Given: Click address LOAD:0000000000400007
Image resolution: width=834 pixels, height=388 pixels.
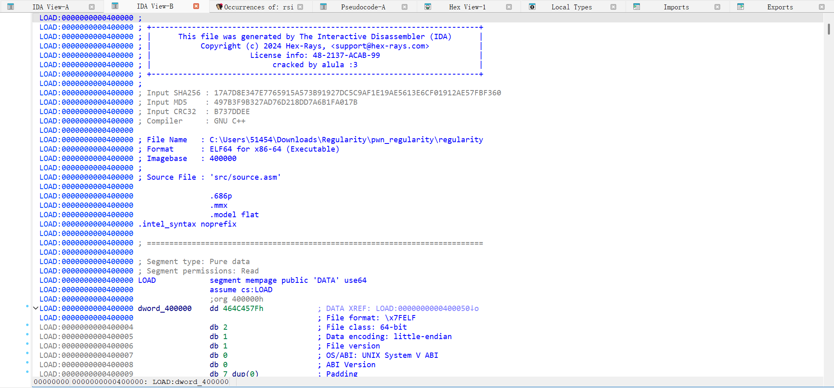Looking at the screenshot, I should [86, 355].
